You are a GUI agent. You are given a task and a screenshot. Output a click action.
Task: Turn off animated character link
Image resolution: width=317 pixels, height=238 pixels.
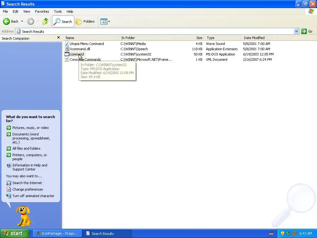coord(33,196)
